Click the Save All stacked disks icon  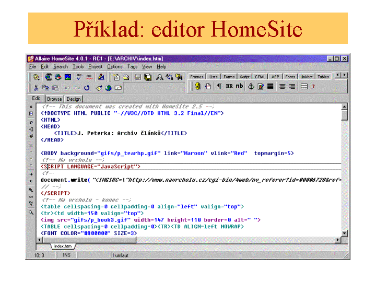[148, 77]
